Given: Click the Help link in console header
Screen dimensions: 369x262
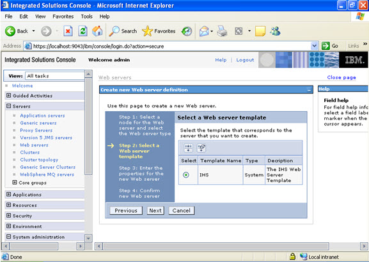Looking at the screenshot, I should (221, 60).
